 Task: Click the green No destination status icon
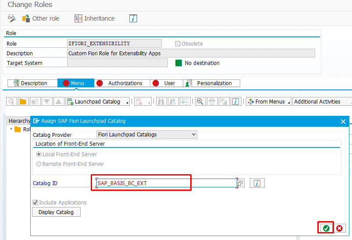(x=178, y=63)
